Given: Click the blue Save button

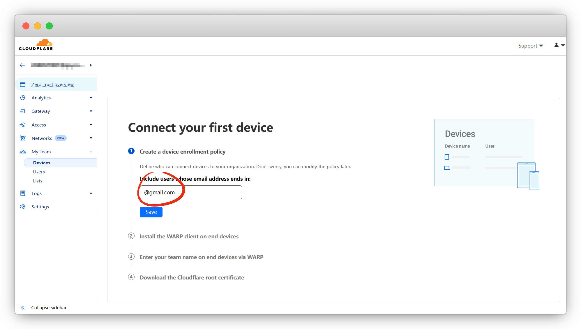Looking at the screenshot, I should 151,212.
